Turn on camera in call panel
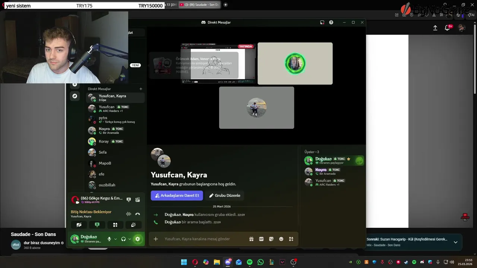 click(x=79, y=225)
